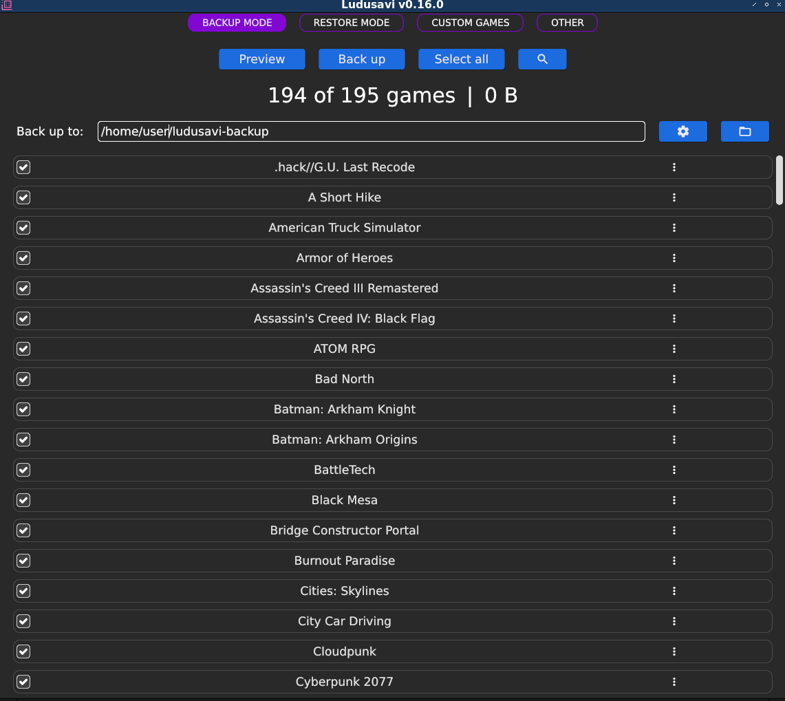This screenshot has height=701, width=785.
Task: Click the backup path input field
Action: pos(371,131)
